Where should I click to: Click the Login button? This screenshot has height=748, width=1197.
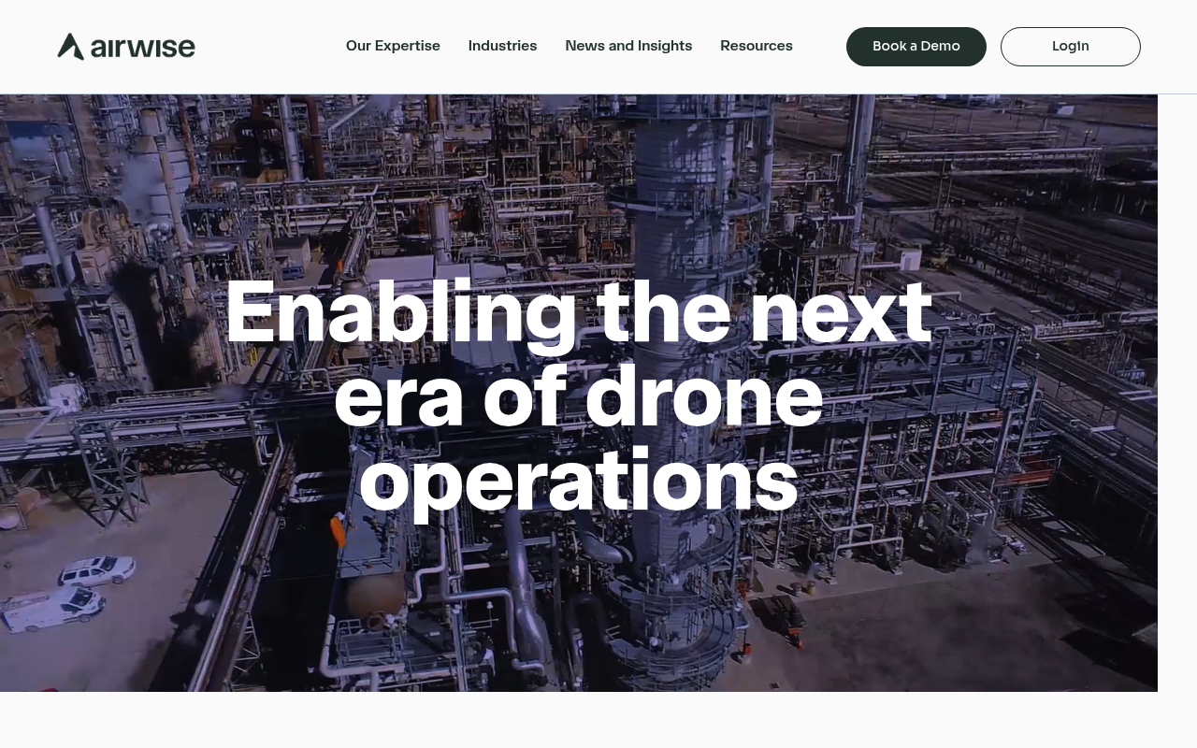1071,47
